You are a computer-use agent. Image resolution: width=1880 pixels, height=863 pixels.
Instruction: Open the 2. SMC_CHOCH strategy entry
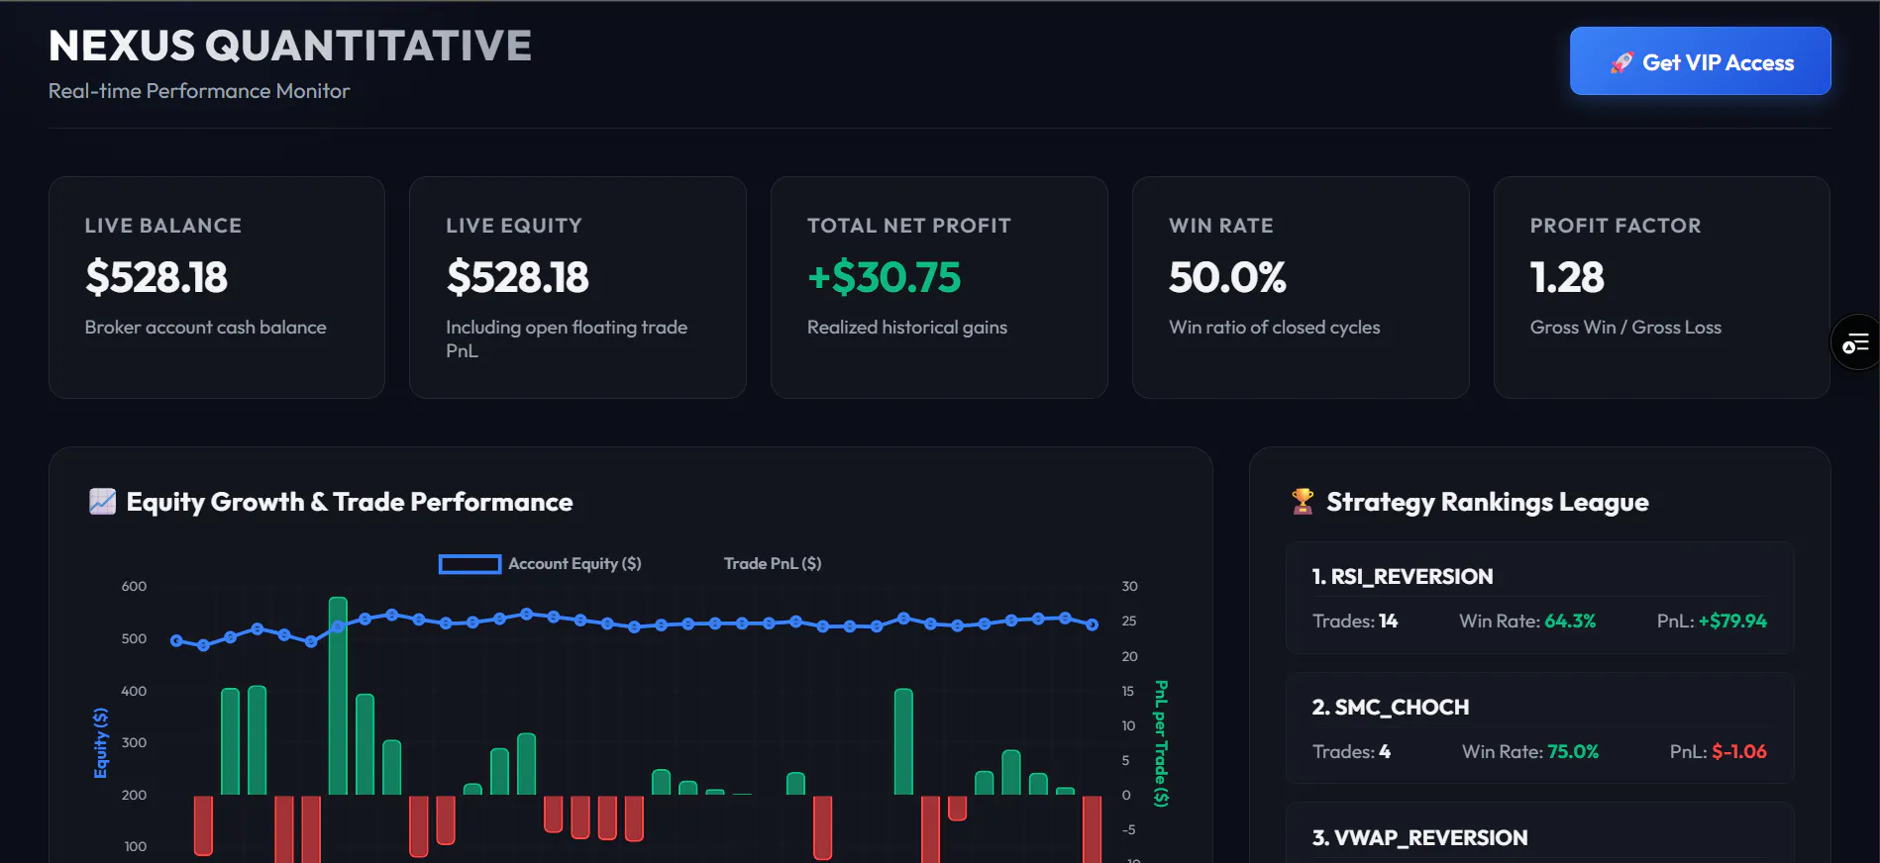1539,728
